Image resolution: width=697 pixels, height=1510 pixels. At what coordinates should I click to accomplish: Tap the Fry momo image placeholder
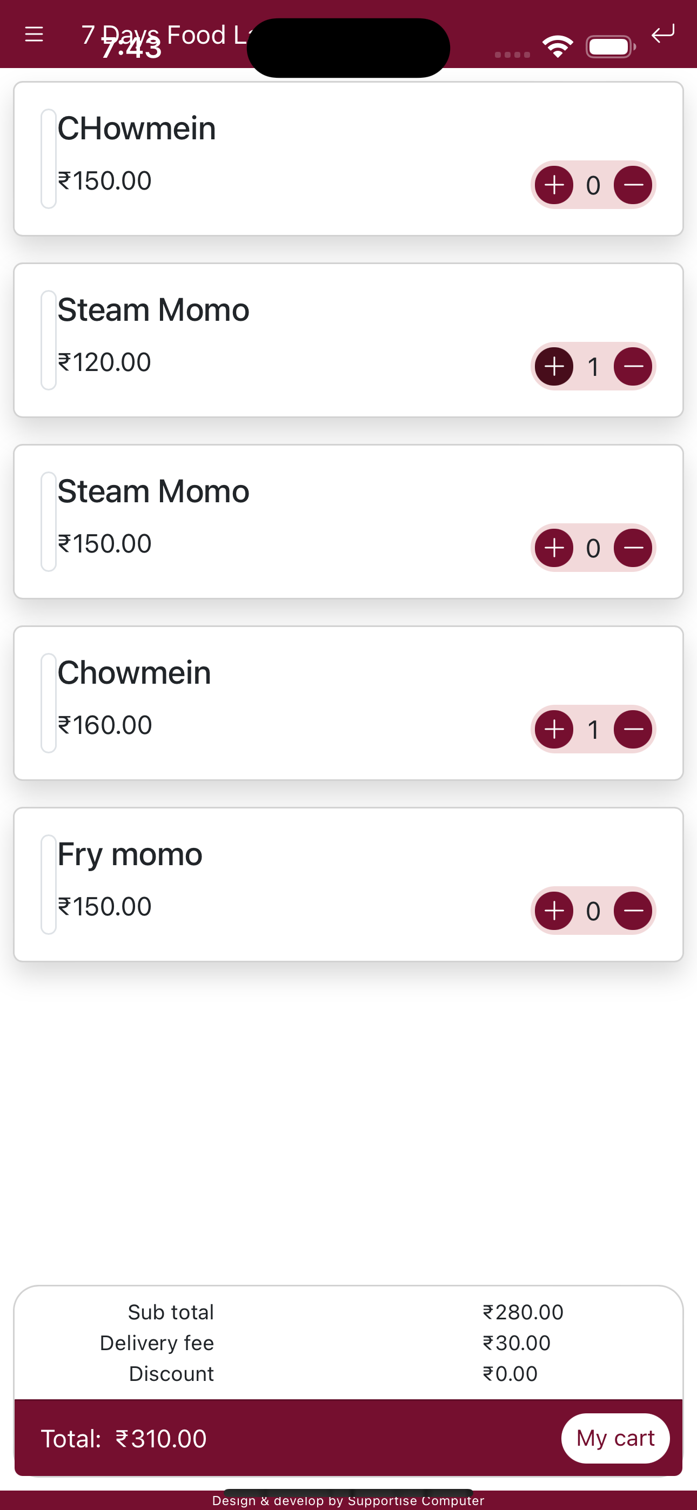click(49, 884)
